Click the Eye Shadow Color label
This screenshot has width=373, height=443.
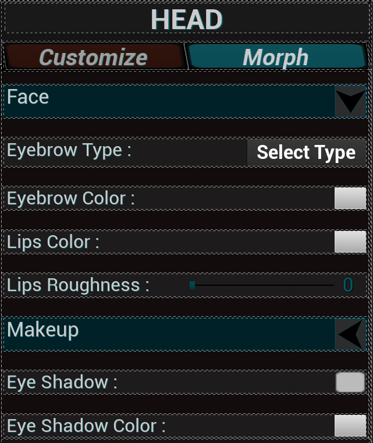[x=86, y=426]
